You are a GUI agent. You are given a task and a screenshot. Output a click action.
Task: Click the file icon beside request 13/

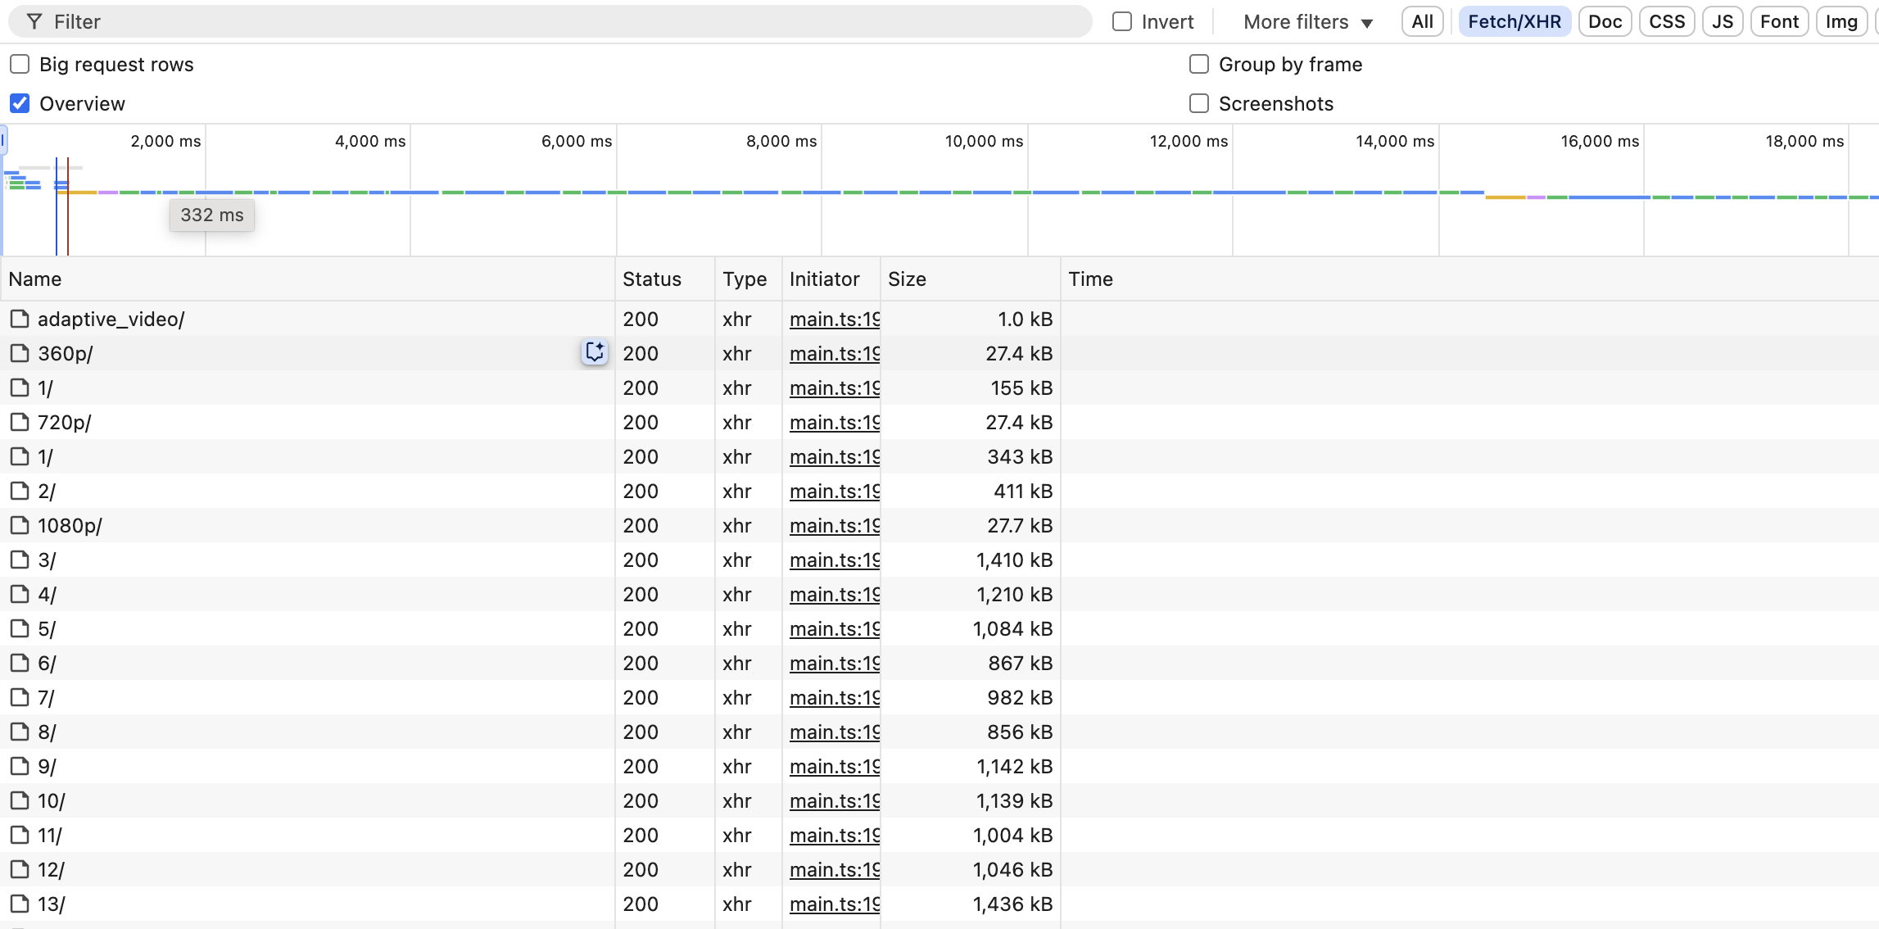pos(20,904)
